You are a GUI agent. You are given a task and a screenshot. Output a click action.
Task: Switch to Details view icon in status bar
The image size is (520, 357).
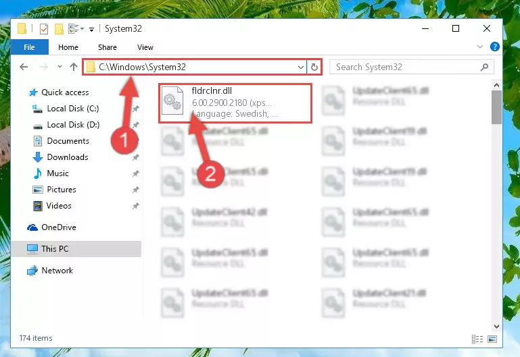click(x=477, y=339)
